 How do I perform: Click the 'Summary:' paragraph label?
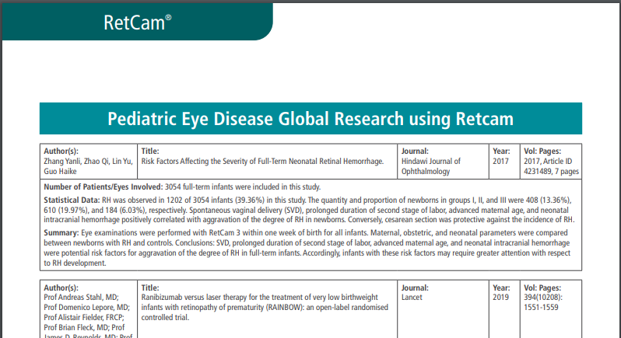pos(61,233)
